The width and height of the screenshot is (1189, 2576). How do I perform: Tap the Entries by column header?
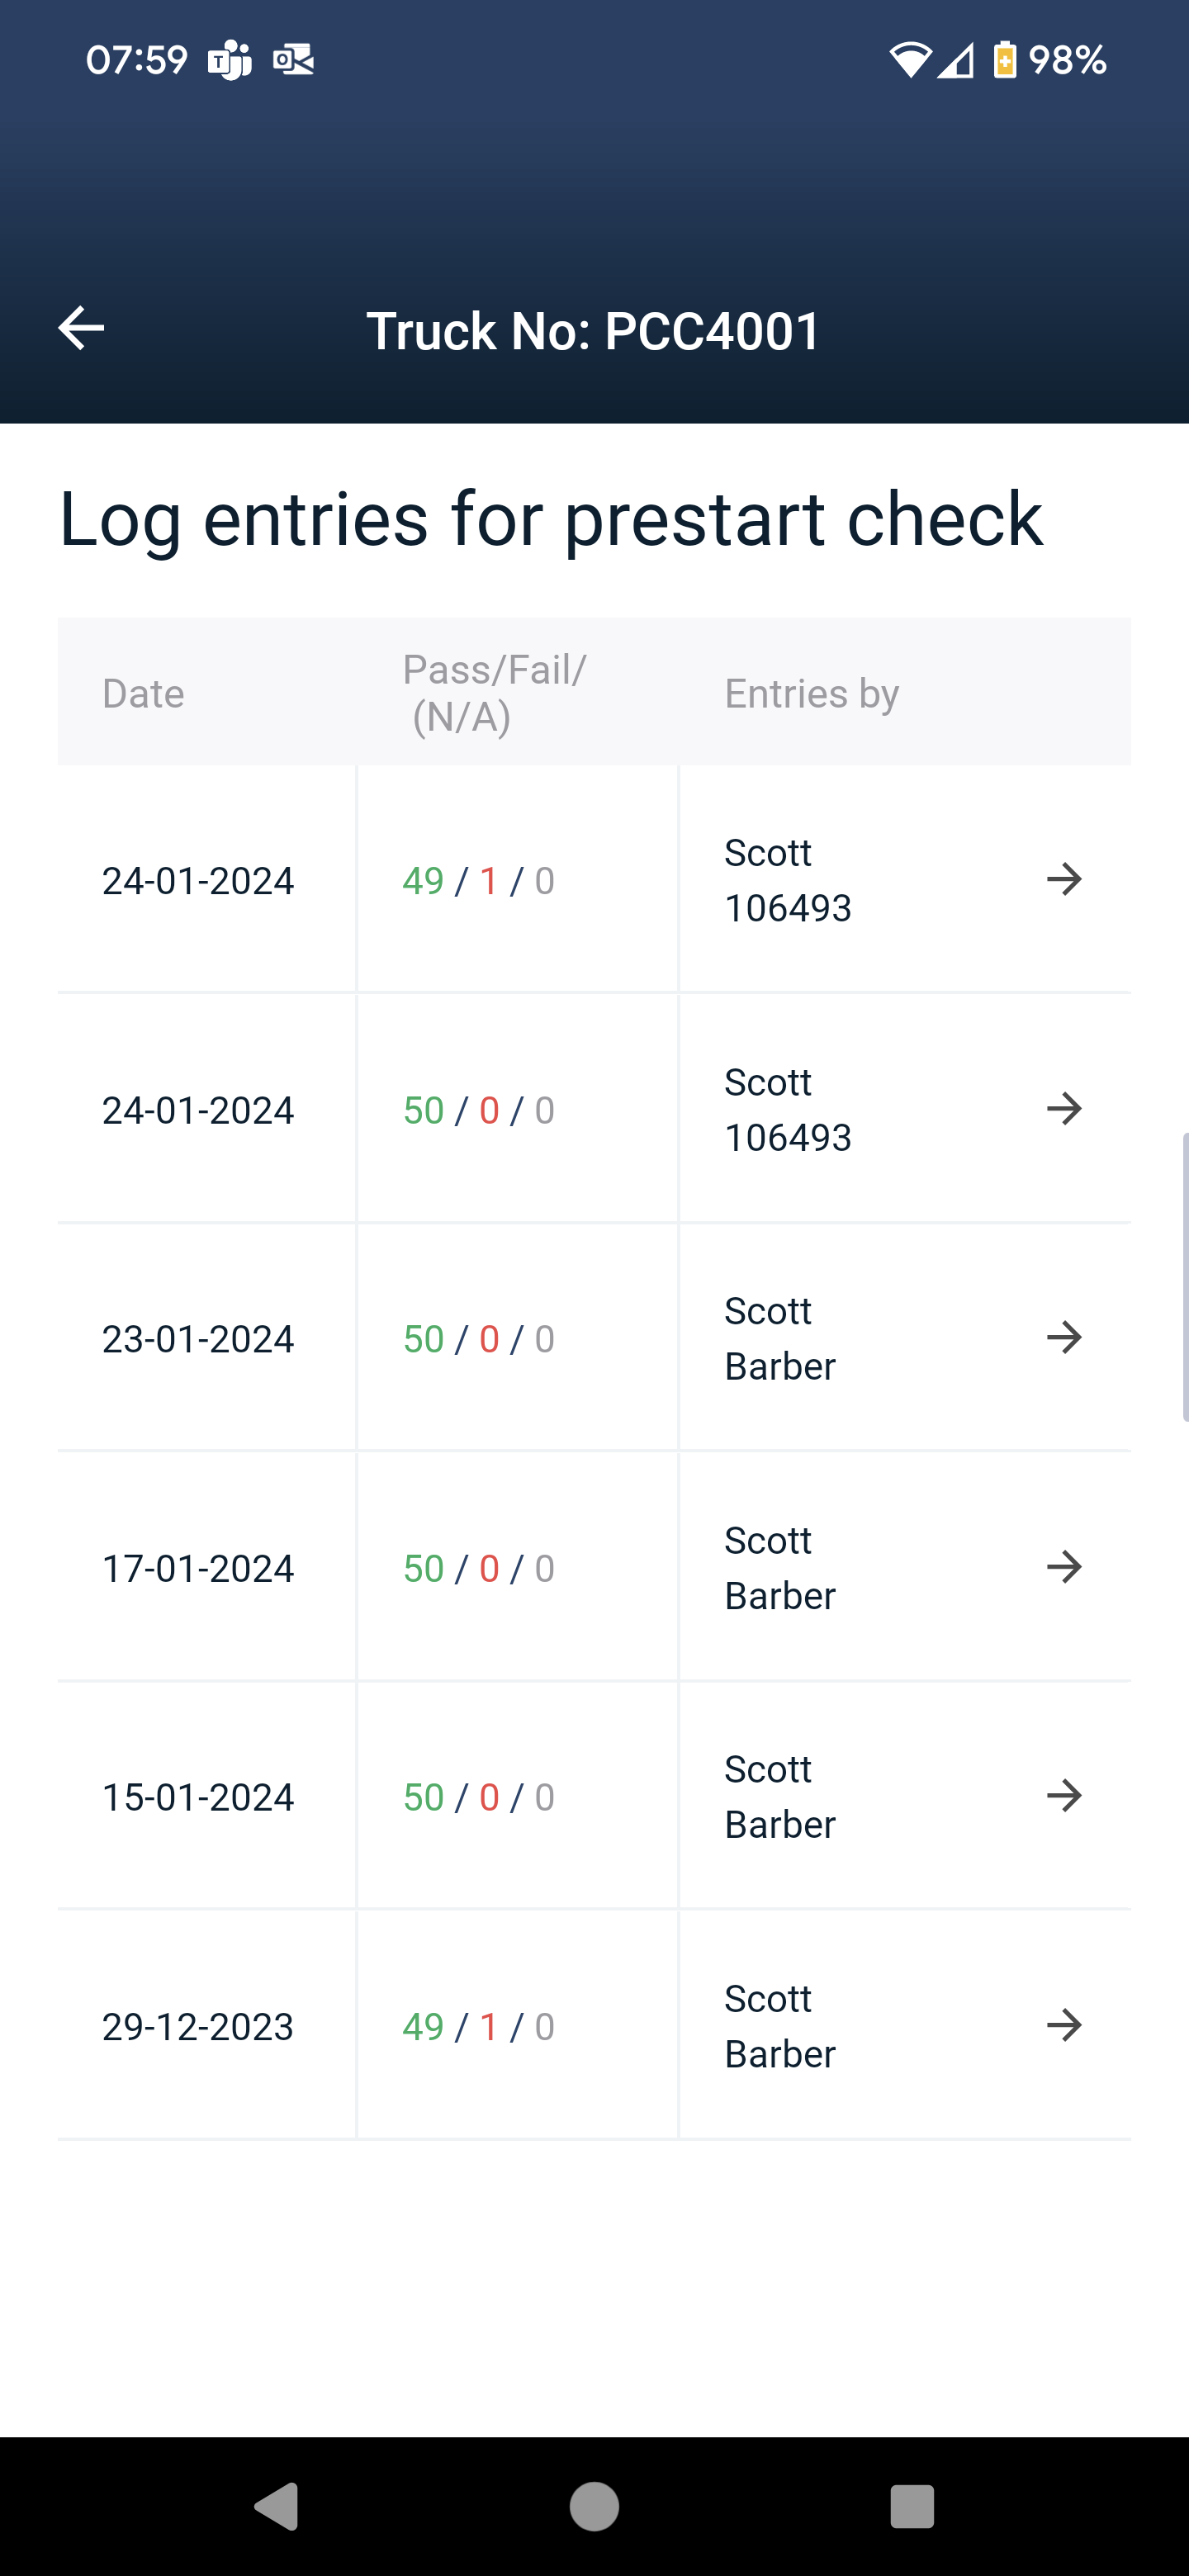point(811,693)
